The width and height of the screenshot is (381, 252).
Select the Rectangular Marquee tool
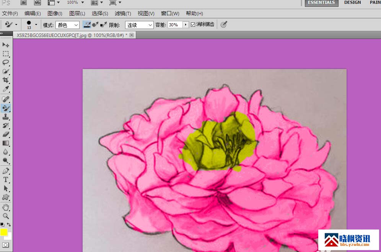pos(6,54)
